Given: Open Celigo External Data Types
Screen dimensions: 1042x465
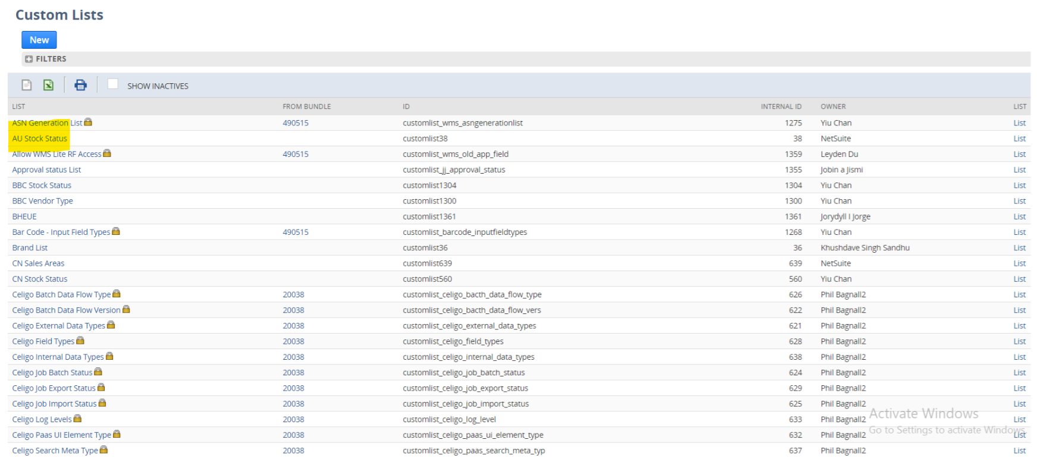Looking at the screenshot, I should 58,326.
